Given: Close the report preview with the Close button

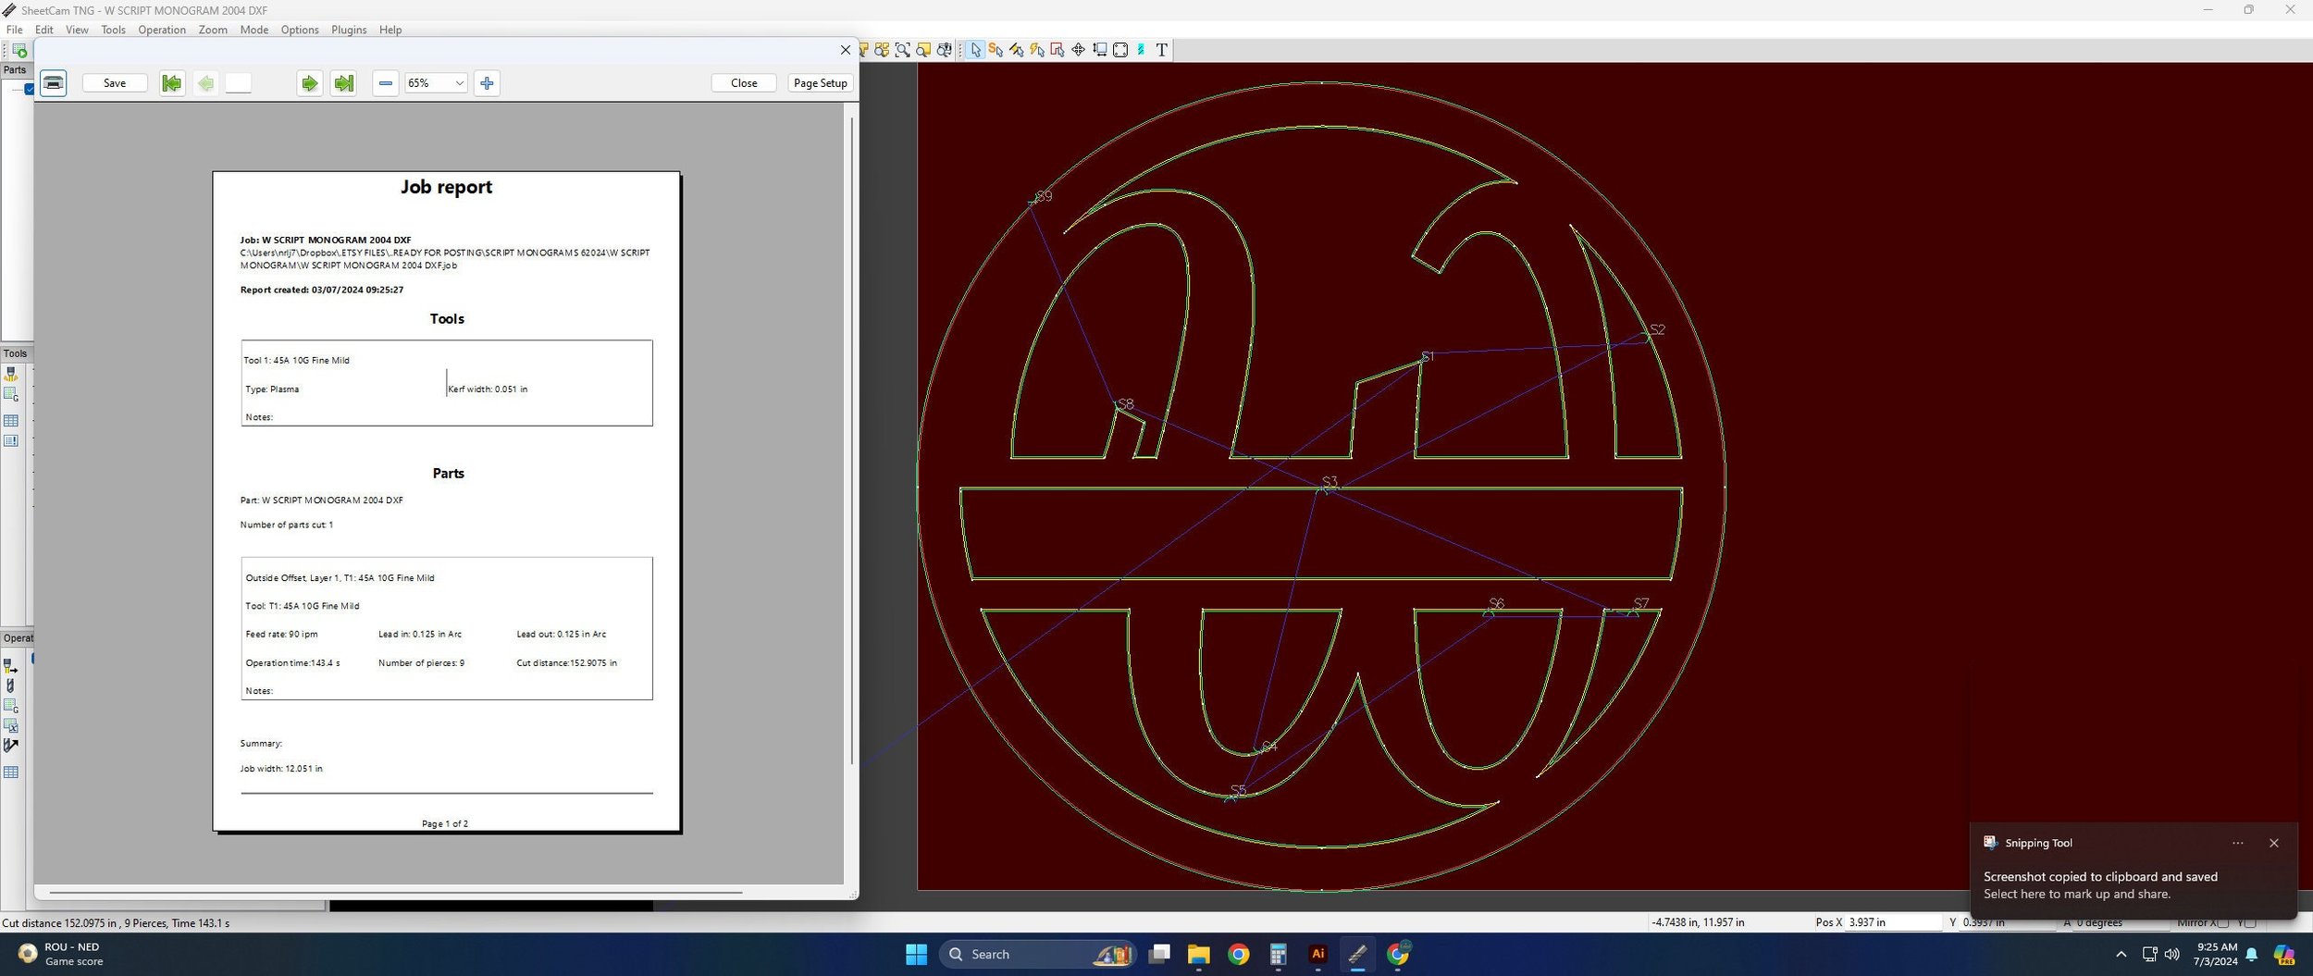Looking at the screenshot, I should point(744,83).
